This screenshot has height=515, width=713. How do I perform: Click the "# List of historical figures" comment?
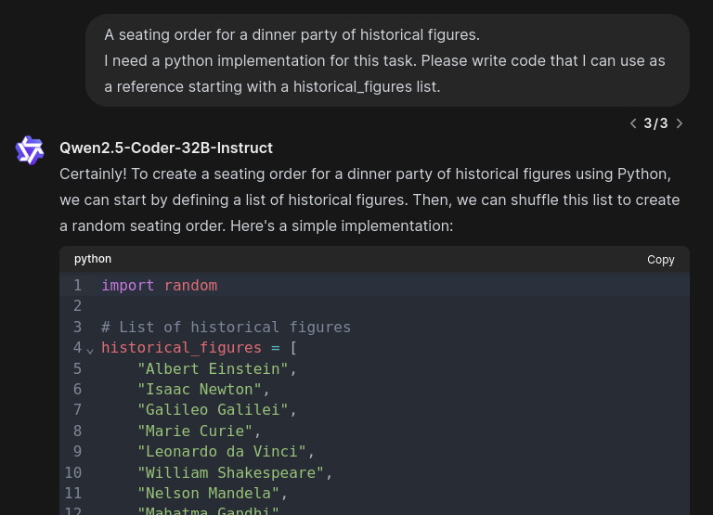(x=226, y=327)
